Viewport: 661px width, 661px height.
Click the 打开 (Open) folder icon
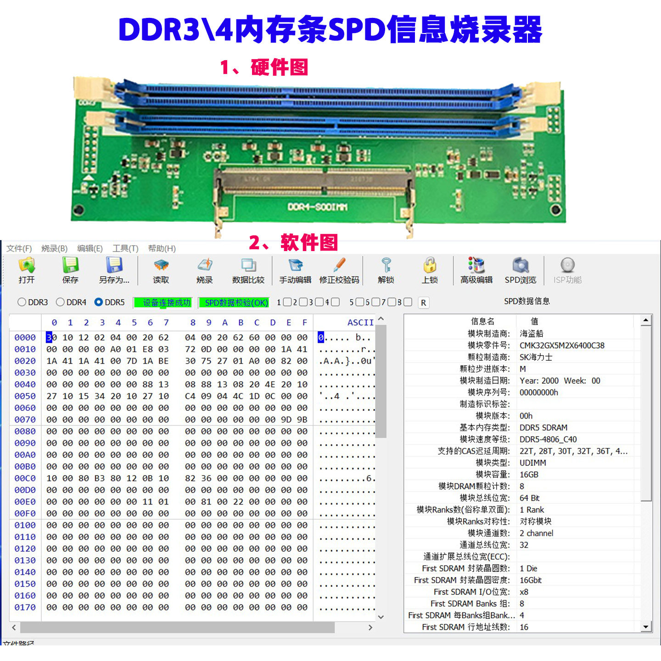(27, 265)
